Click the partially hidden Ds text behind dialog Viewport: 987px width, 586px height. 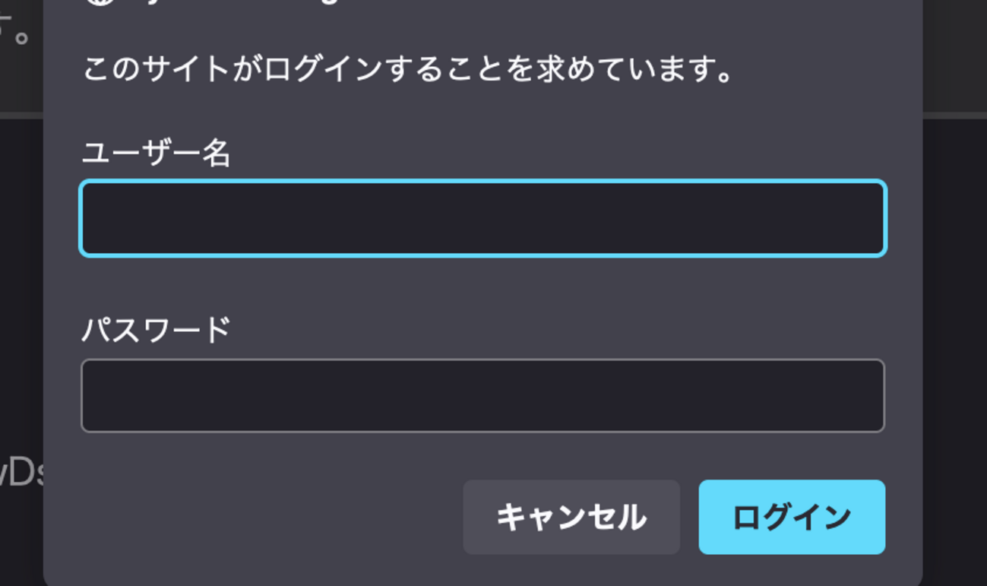coord(23,474)
